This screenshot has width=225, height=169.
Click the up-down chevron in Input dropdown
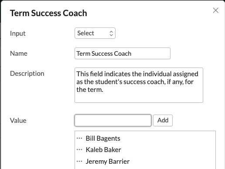tap(111, 33)
